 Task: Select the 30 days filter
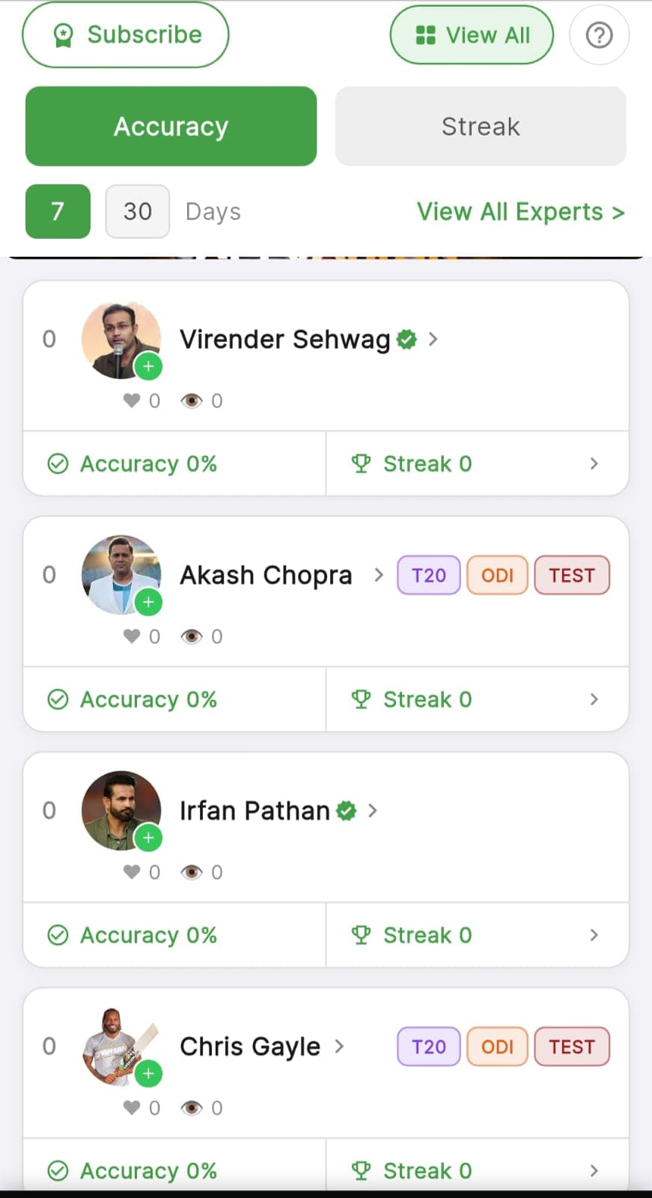point(137,212)
